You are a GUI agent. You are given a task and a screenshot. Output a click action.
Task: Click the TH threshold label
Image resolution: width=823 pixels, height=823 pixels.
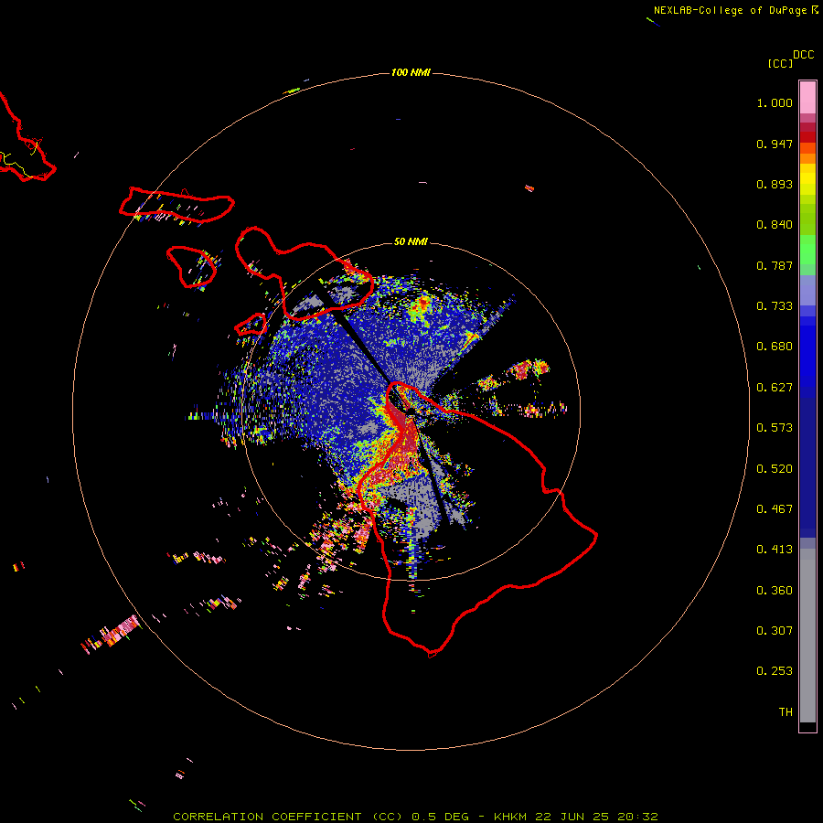coord(786,712)
